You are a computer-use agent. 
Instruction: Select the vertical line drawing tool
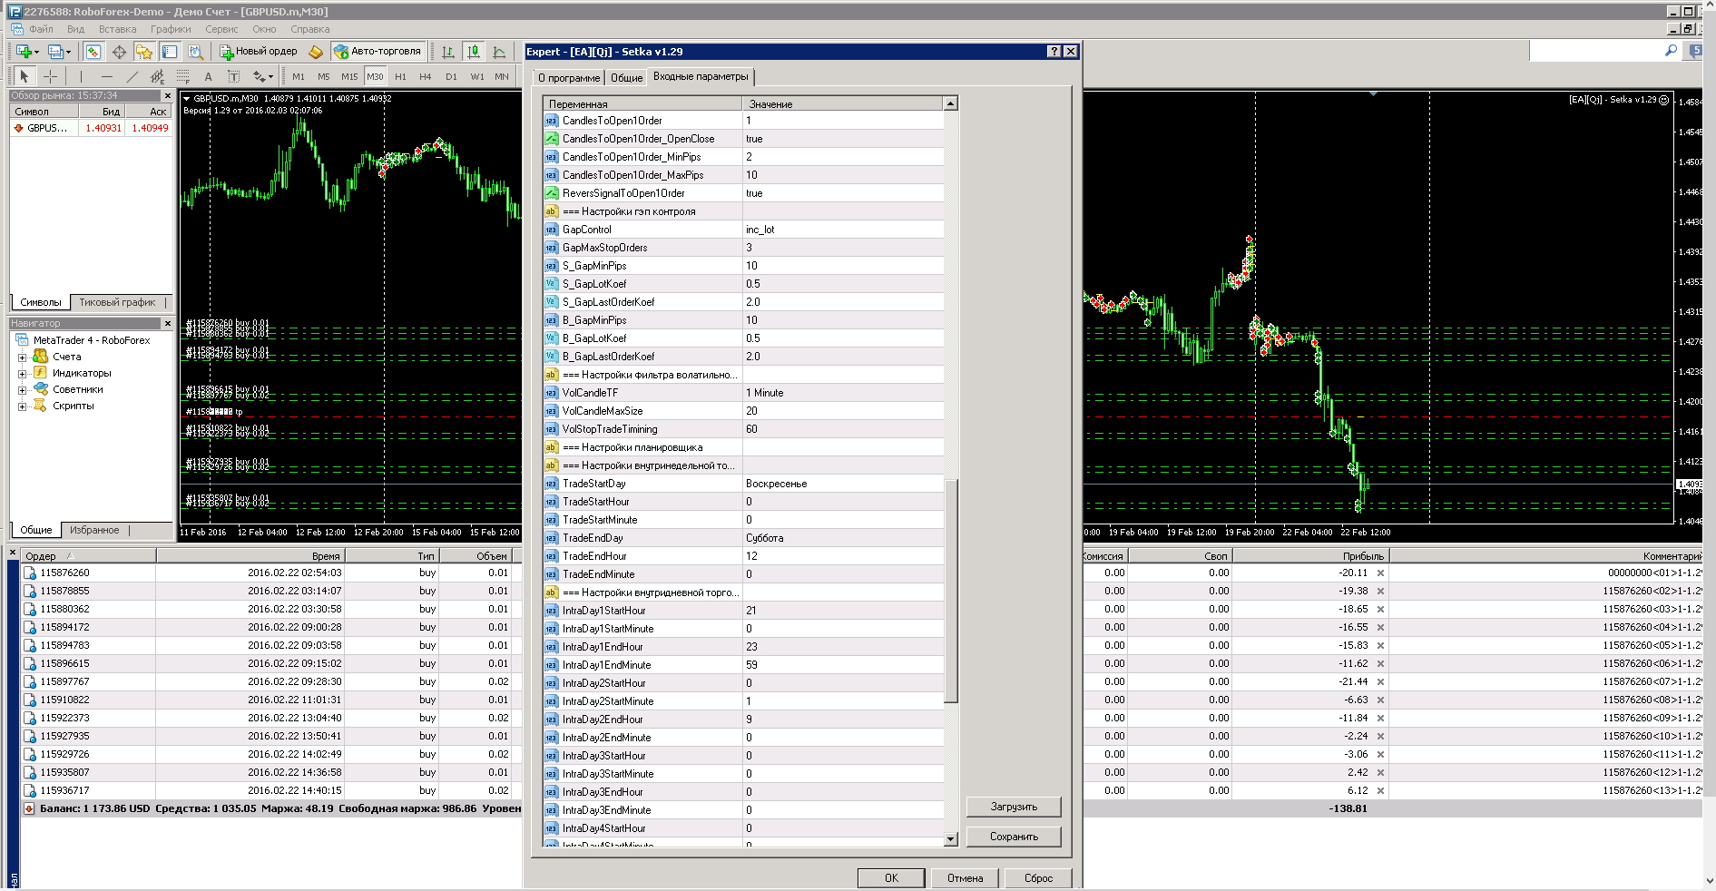click(x=81, y=76)
